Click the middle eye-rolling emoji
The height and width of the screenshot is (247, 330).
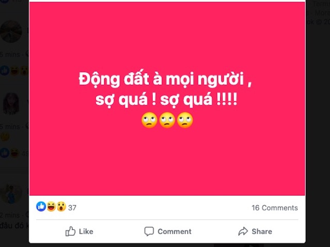pyautogui.click(x=167, y=120)
